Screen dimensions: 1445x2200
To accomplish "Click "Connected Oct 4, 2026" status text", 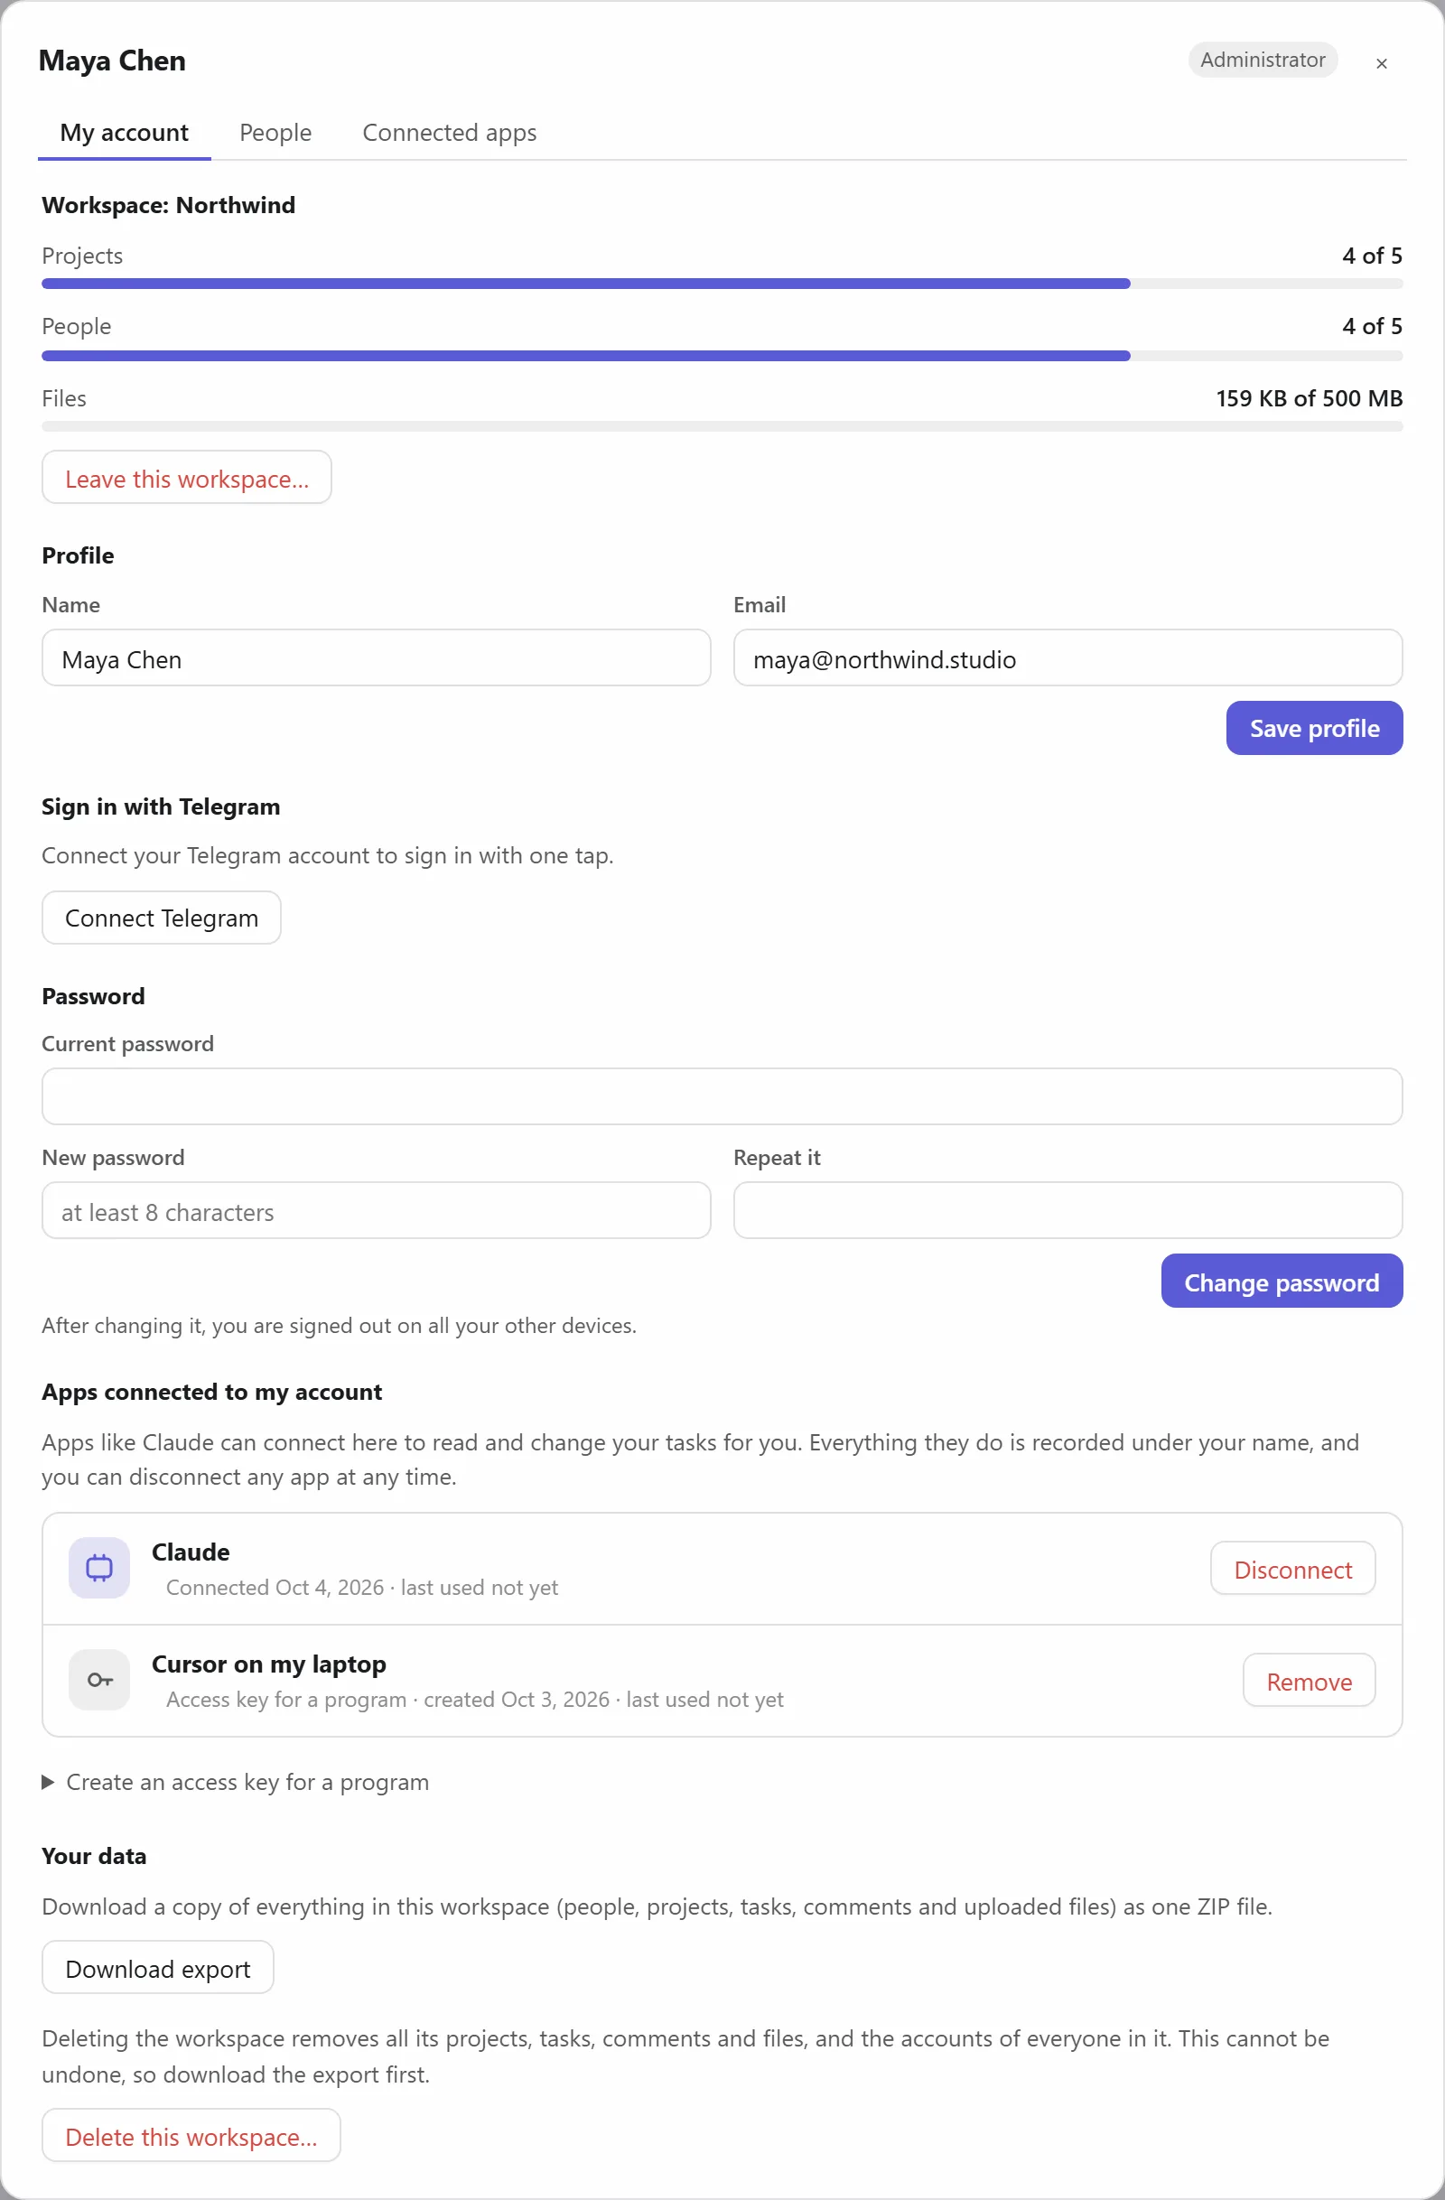I will tap(275, 1587).
